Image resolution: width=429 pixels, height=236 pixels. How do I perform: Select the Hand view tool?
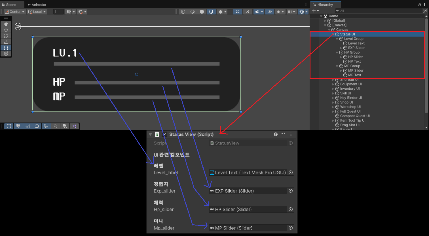click(x=6, y=24)
